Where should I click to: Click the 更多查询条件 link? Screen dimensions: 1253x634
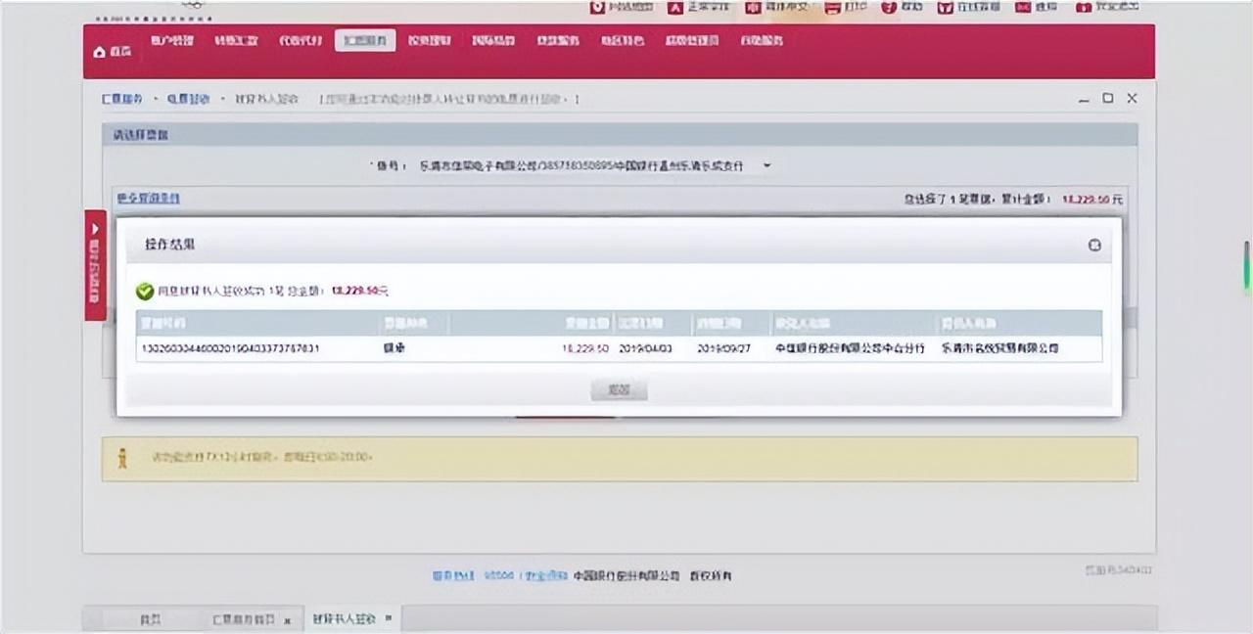pos(148,199)
